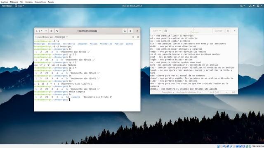This screenshot has width=264, height=148.
Task: Click 'Plantillas' folder name in terminal
Action: click(x=106, y=44)
